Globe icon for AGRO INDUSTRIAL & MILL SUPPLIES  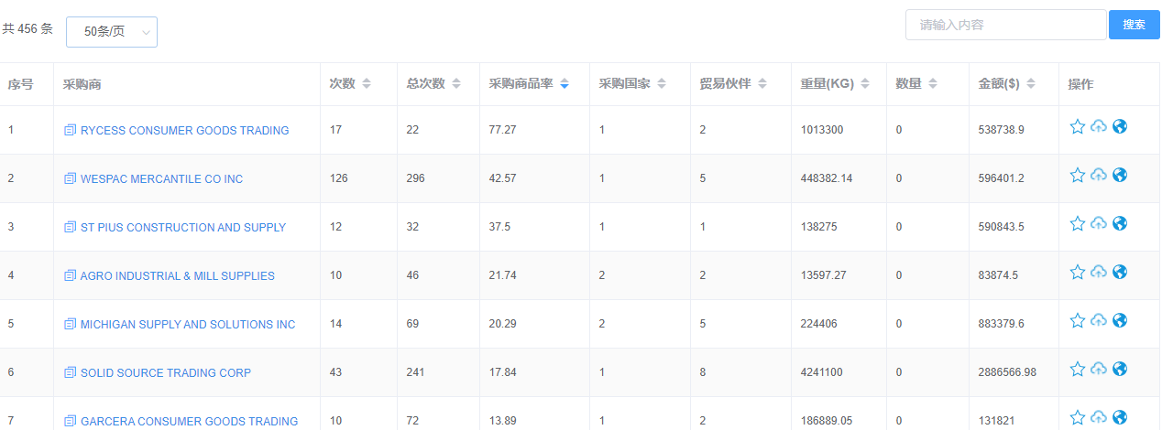click(x=1120, y=272)
